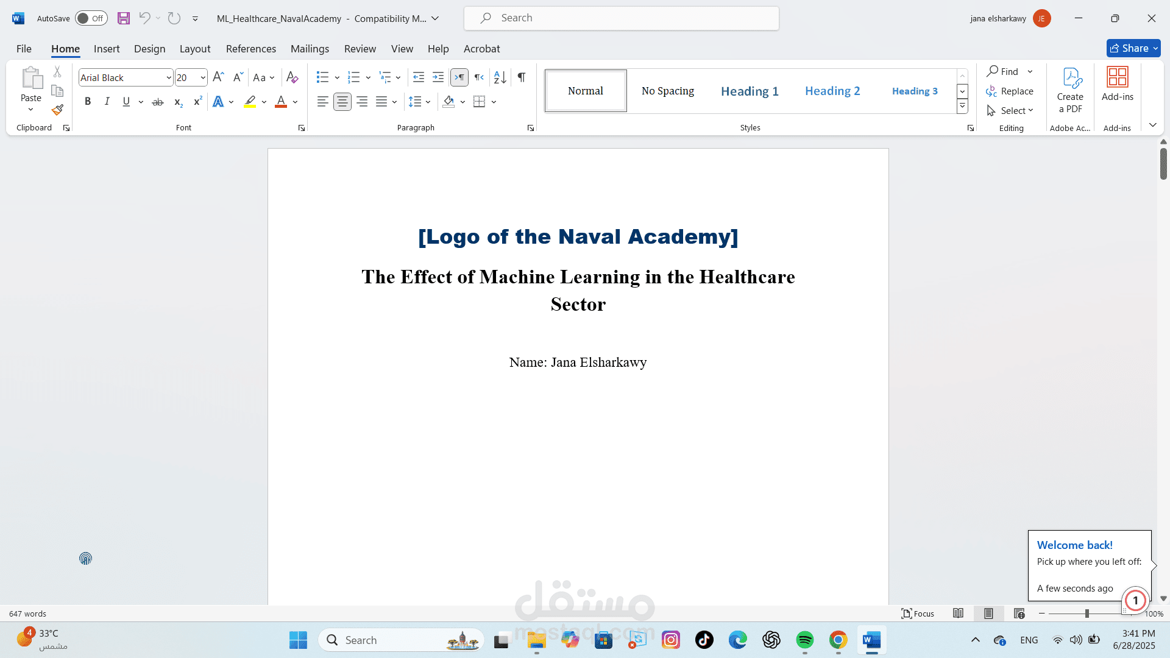Align text to the right
The image size is (1170, 658).
pyautogui.click(x=362, y=102)
